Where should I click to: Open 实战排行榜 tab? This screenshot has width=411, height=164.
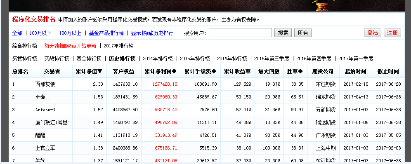(x=57, y=59)
